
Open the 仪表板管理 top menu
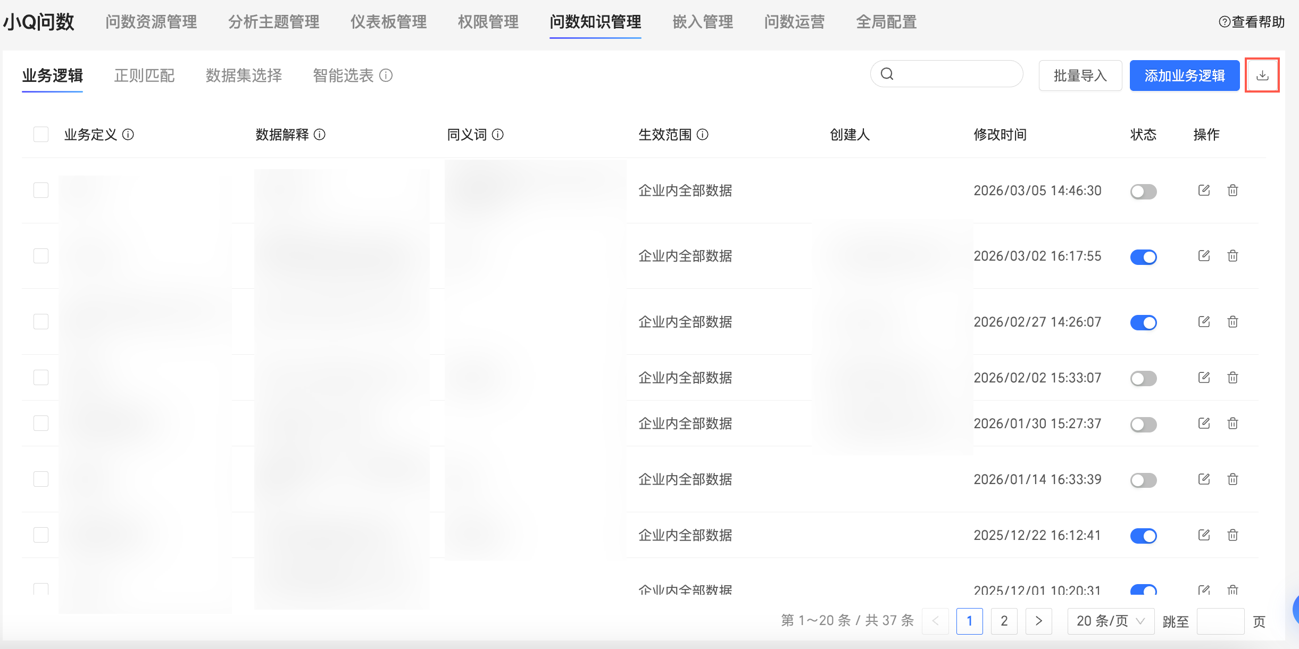pyautogui.click(x=388, y=22)
